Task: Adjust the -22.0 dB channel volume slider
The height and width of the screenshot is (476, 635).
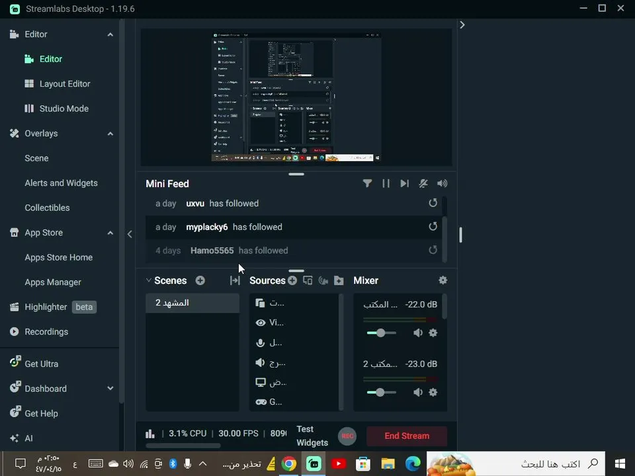Action: point(381,333)
